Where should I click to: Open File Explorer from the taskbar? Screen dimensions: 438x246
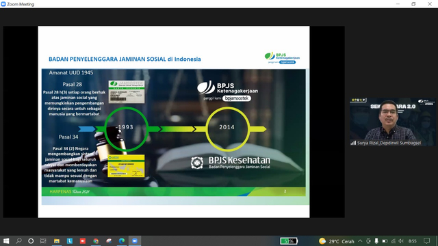[57, 241]
